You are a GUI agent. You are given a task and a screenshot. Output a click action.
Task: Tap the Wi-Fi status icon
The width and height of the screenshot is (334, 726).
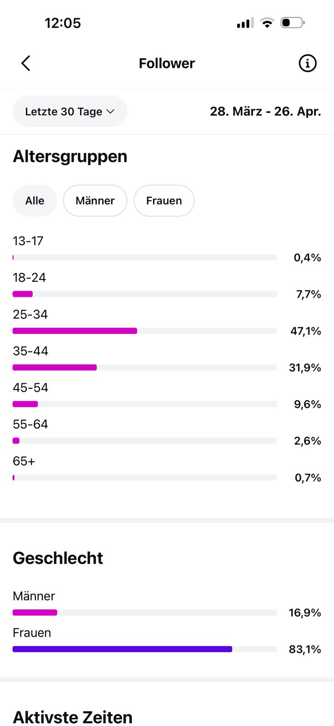point(267,23)
